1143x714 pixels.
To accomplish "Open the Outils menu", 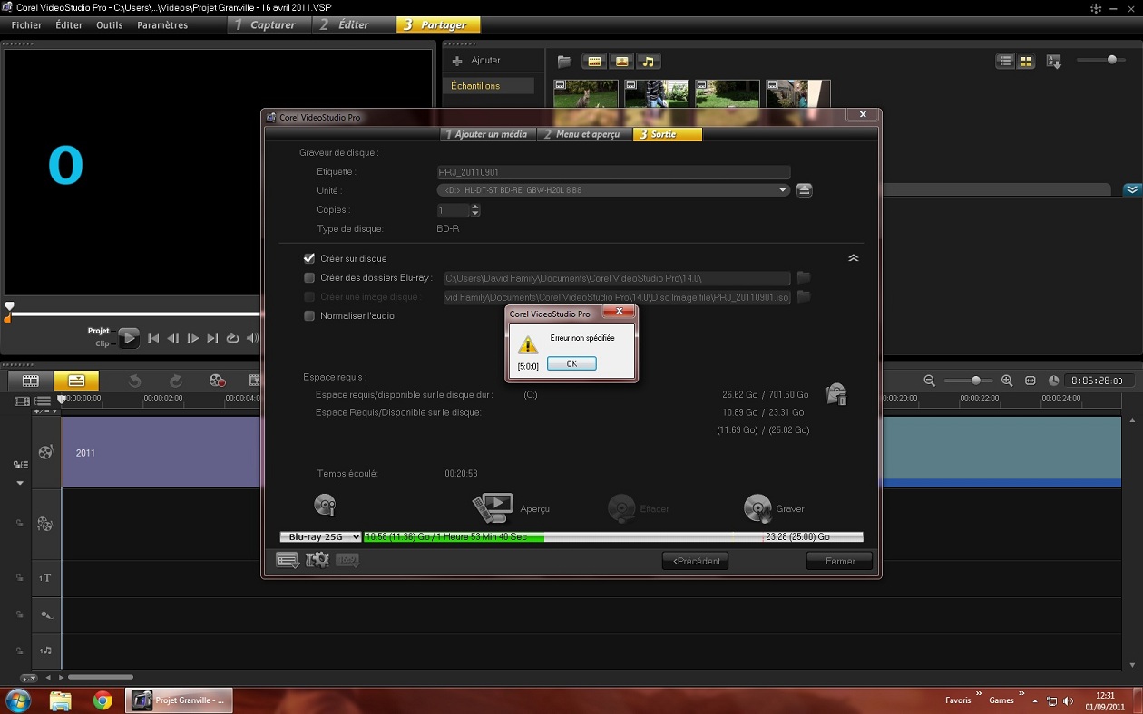I will 110,25.
